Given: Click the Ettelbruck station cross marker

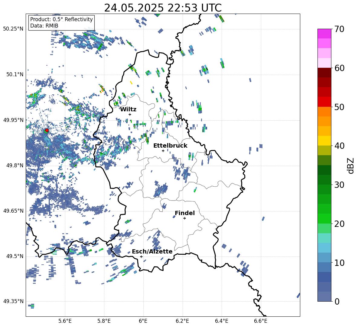Looking at the screenshot, I should point(163,151).
